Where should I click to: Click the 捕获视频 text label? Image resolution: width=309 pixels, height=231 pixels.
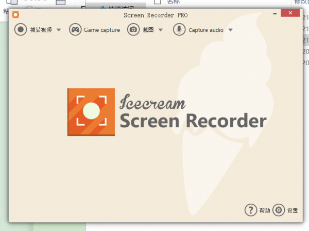click(41, 30)
